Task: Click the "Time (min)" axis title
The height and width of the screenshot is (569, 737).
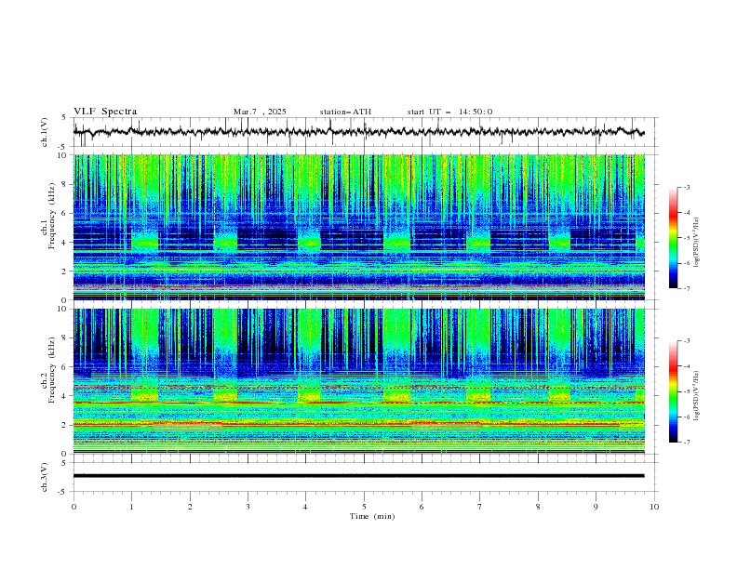Action: tap(372, 516)
